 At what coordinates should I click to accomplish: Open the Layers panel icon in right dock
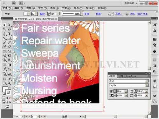coord(155,96)
